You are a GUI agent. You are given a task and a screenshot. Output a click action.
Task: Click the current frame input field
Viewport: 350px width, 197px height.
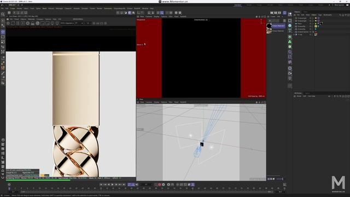146,184
